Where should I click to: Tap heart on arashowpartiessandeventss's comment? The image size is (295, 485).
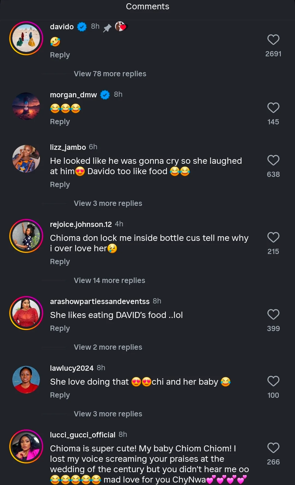point(273,315)
